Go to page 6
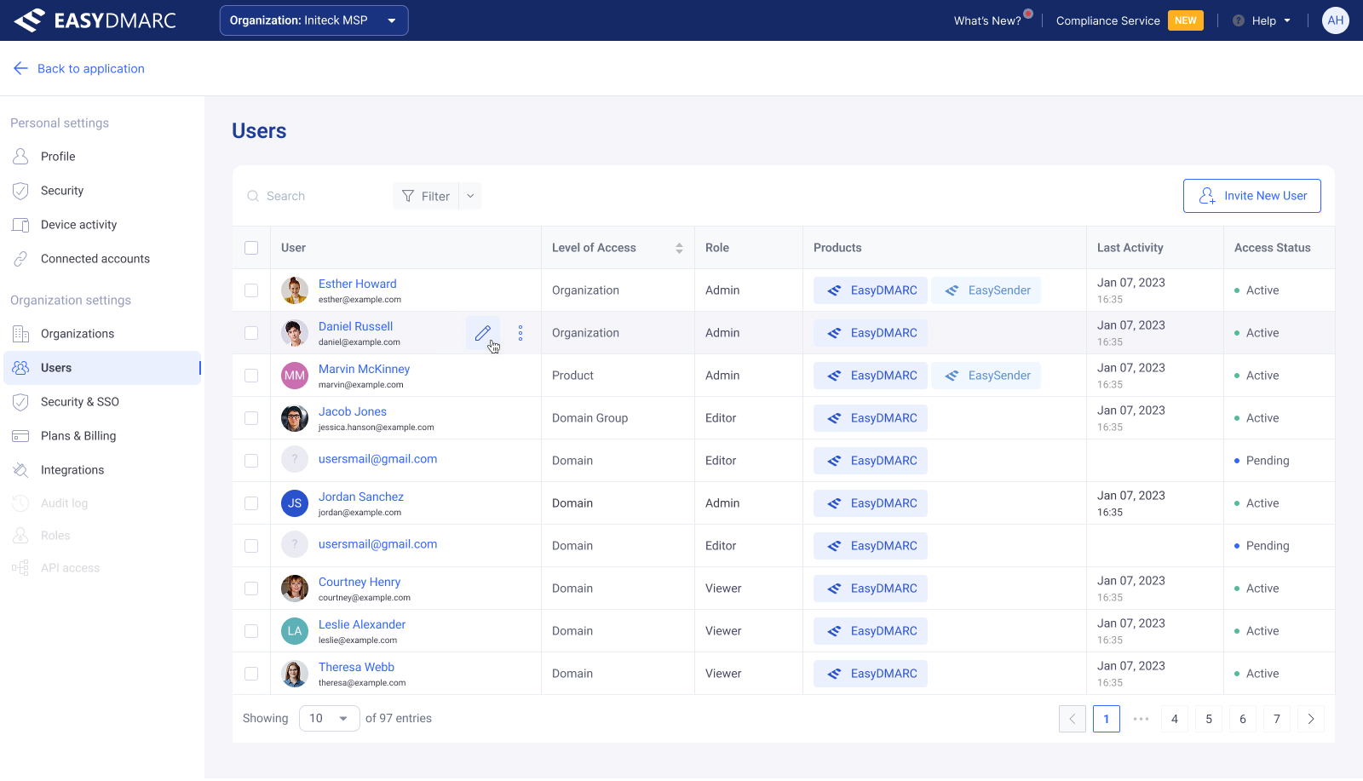 pos(1243,719)
